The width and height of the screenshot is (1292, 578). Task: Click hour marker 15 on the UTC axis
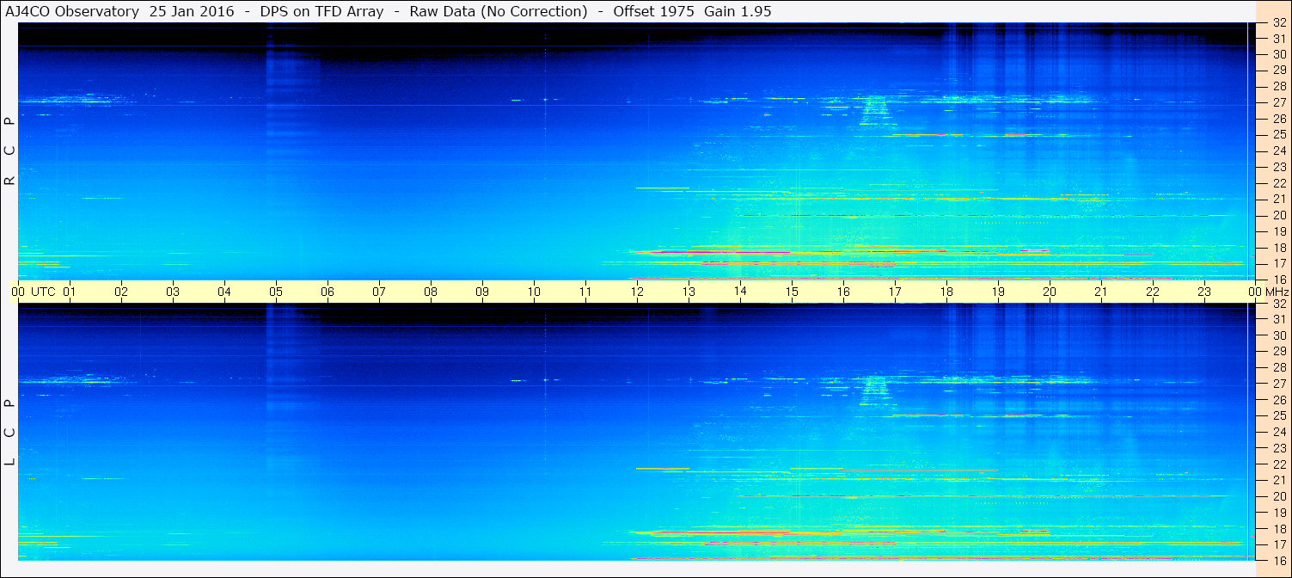(792, 292)
